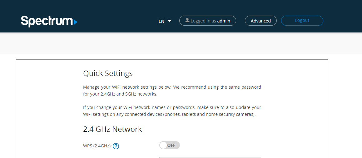Click the paragraph starting 'If you change your WiFi'
The height and width of the screenshot is (158, 362).
tap(172, 111)
